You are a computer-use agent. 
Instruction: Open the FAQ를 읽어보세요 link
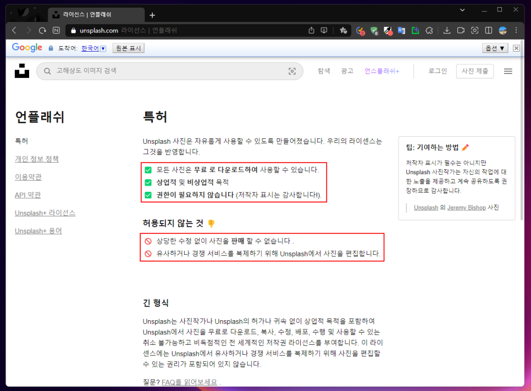coord(189,382)
